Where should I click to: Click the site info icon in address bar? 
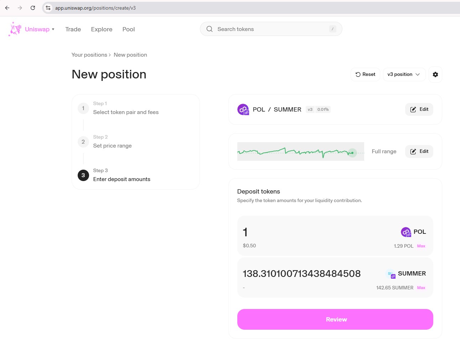coord(48,8)
